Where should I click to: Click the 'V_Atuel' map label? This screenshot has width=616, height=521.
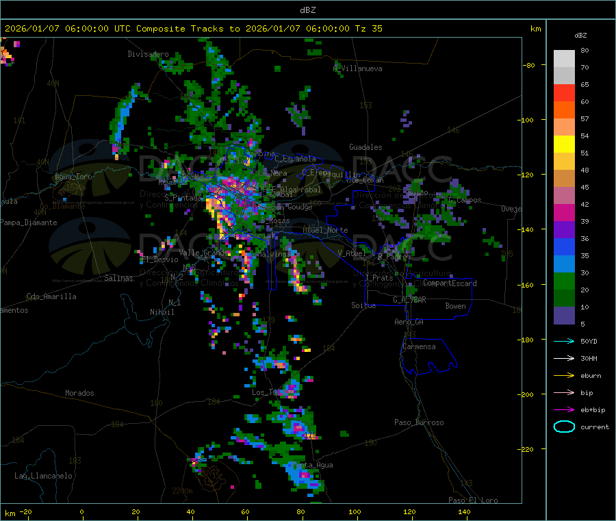[352, 253]
